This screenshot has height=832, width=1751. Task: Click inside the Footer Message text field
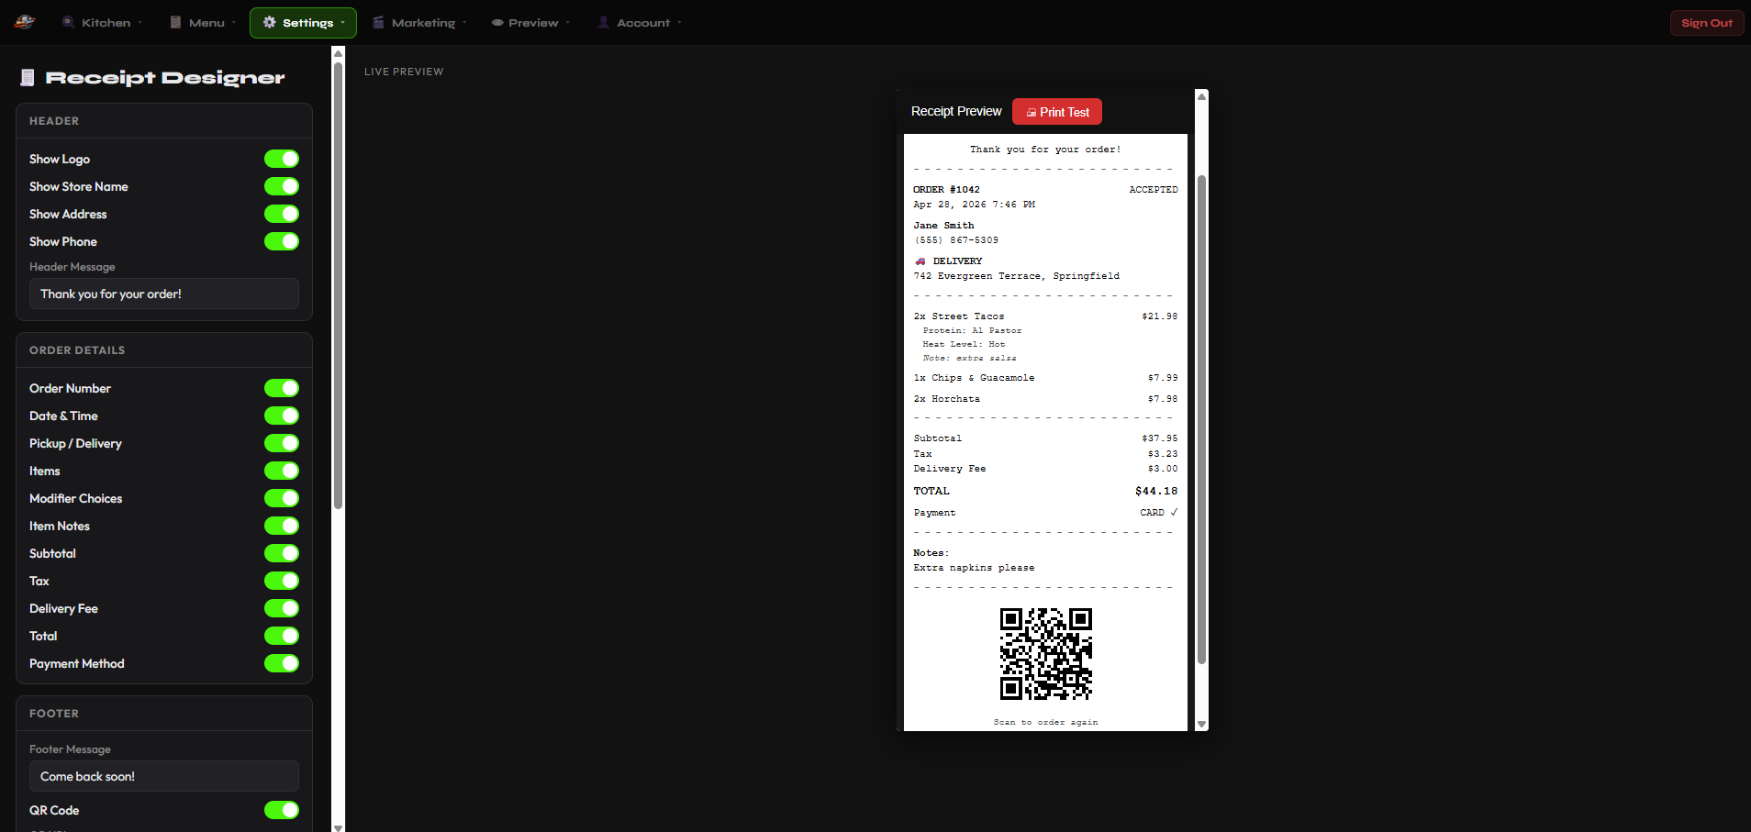click(x=163, y=775)
